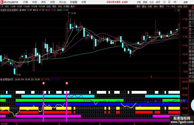Open the 财富圈 menu

coord(74,2)
